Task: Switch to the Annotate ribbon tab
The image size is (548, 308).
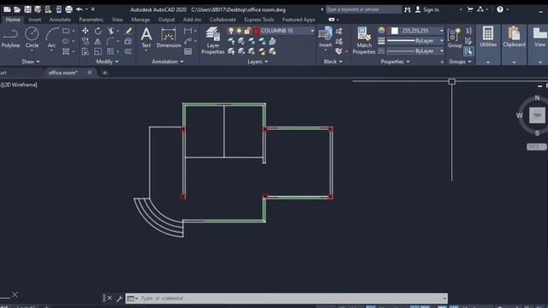Action: coord(60,20)
